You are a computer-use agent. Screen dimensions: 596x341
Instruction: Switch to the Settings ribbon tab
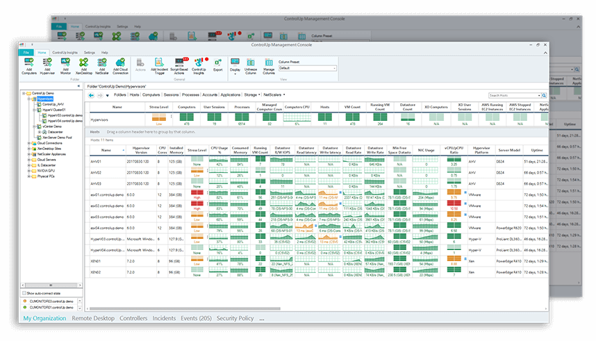[x=90, y=53]
